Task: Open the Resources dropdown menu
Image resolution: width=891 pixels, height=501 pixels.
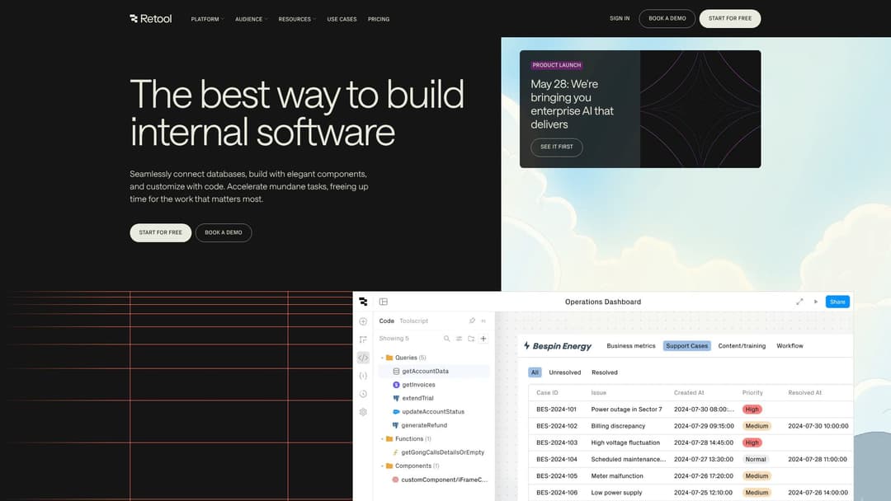Action: pyautogui.click(x=297, y=19)
